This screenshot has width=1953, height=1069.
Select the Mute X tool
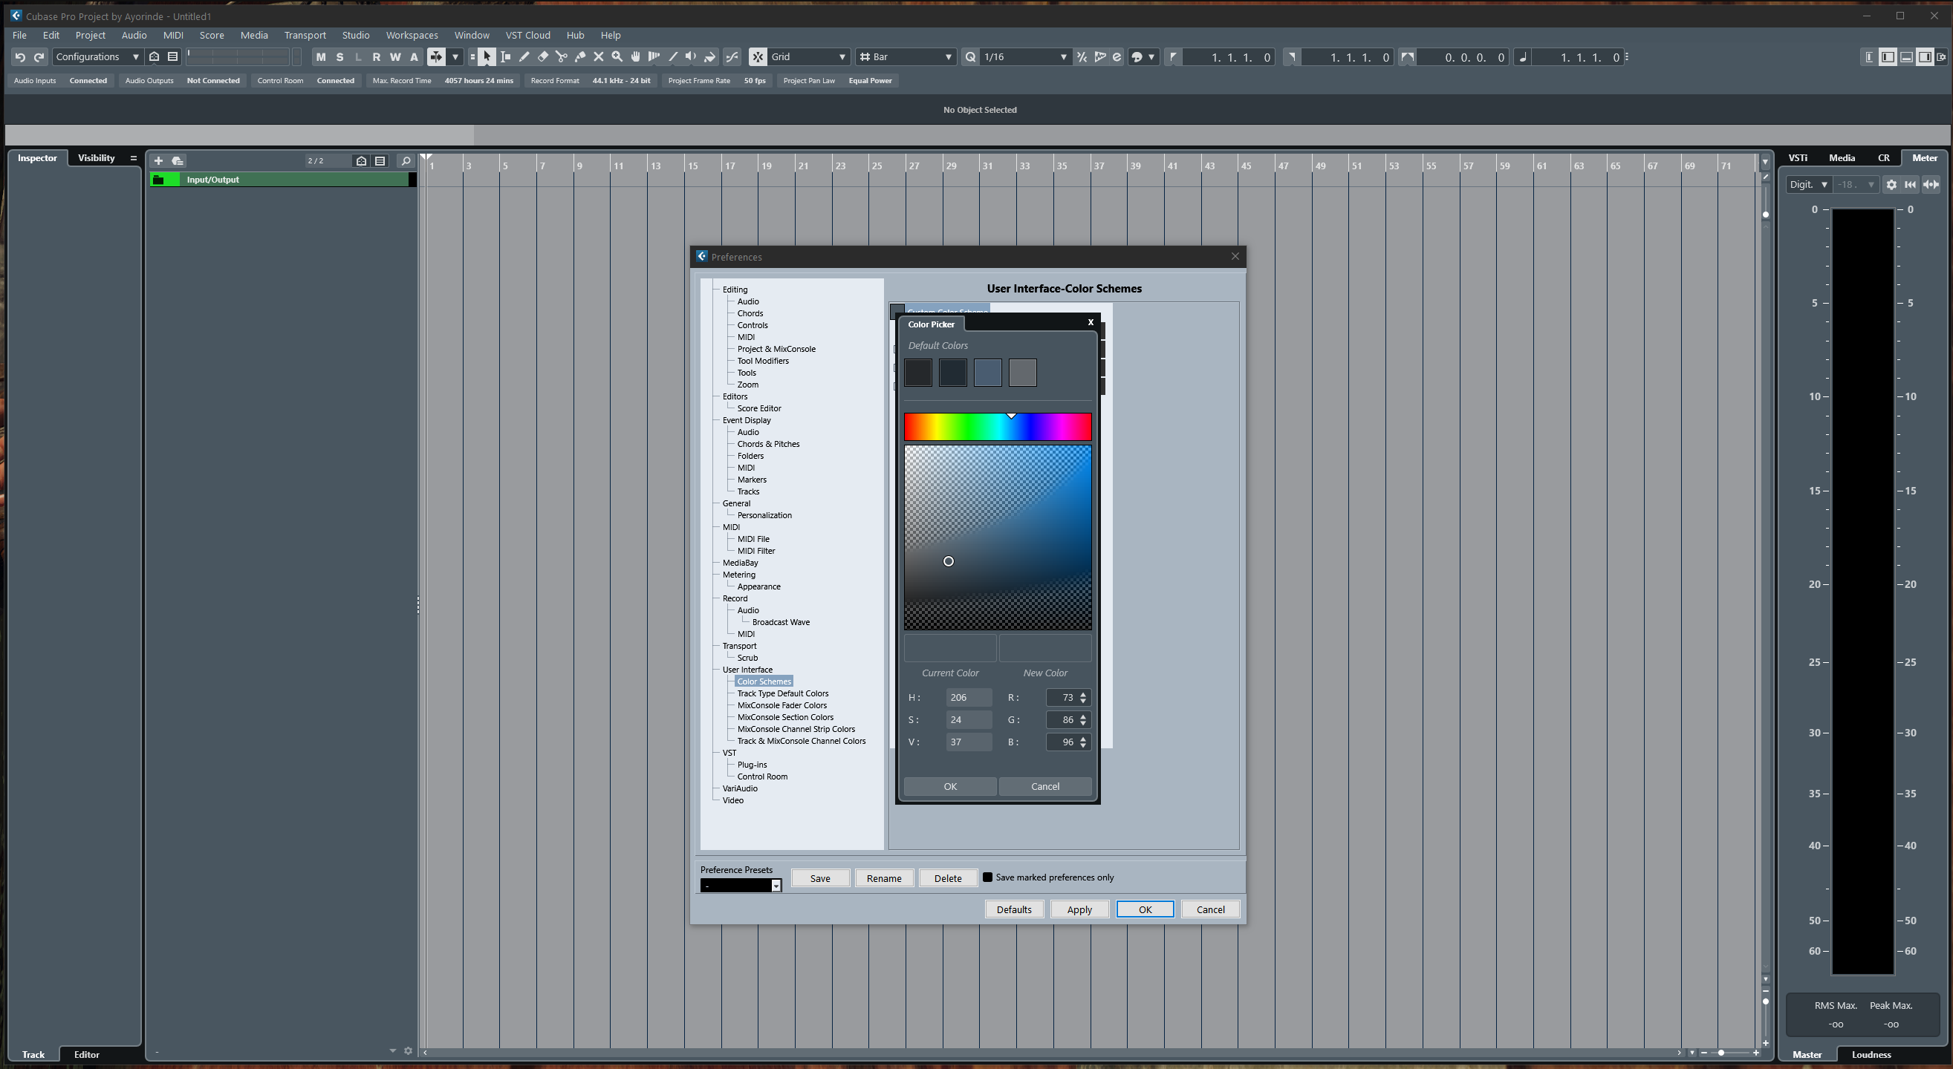click(598, 57)
